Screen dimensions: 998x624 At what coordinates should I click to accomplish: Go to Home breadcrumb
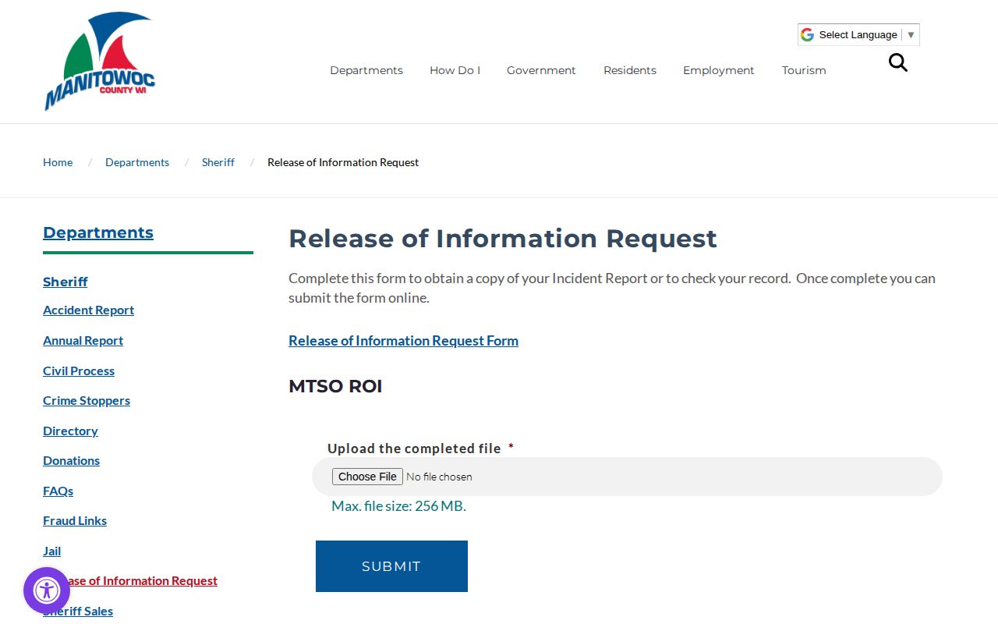pyautogui.click(x=58, y=162)
